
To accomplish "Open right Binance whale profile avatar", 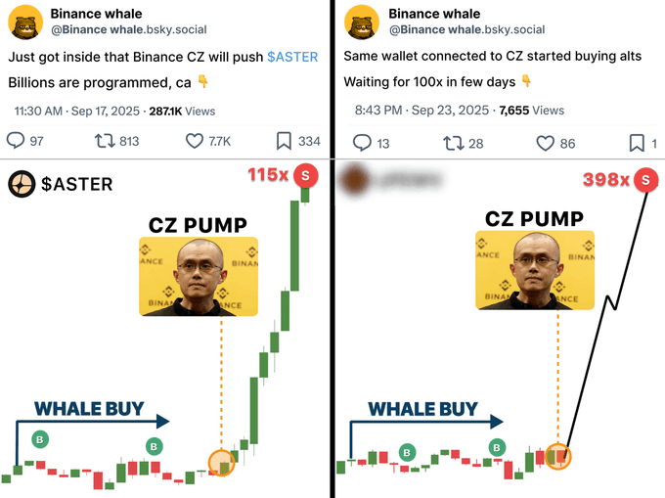I will coord(362,23).
